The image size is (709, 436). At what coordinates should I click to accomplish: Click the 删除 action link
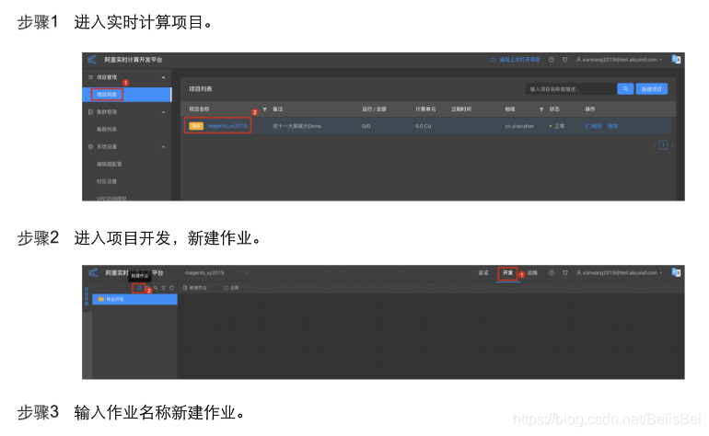pos(612,126)
